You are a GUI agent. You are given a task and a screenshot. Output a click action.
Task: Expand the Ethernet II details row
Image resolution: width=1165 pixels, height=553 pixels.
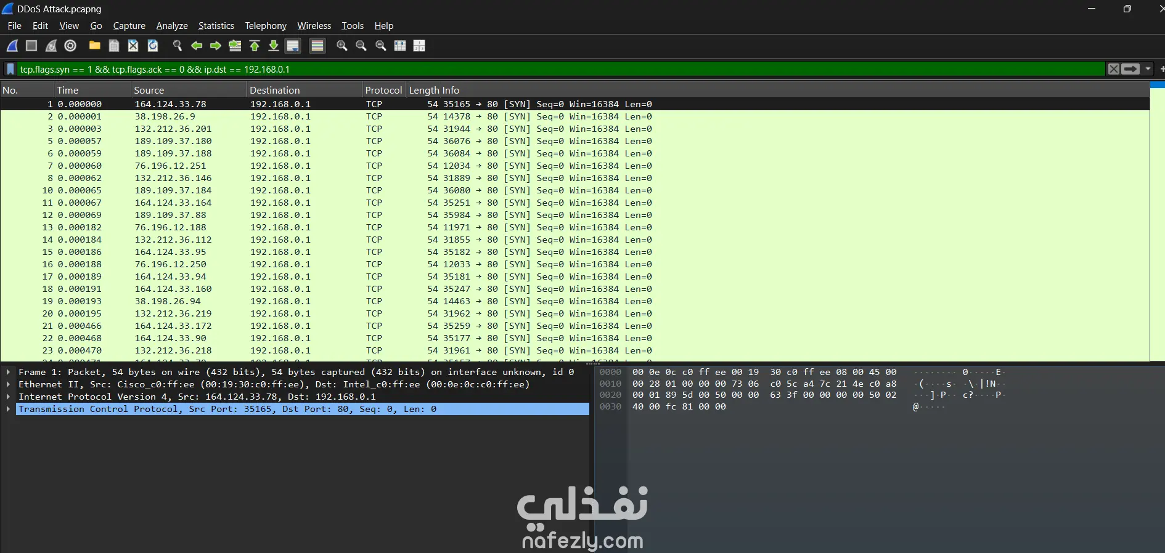tap(8, 384)
